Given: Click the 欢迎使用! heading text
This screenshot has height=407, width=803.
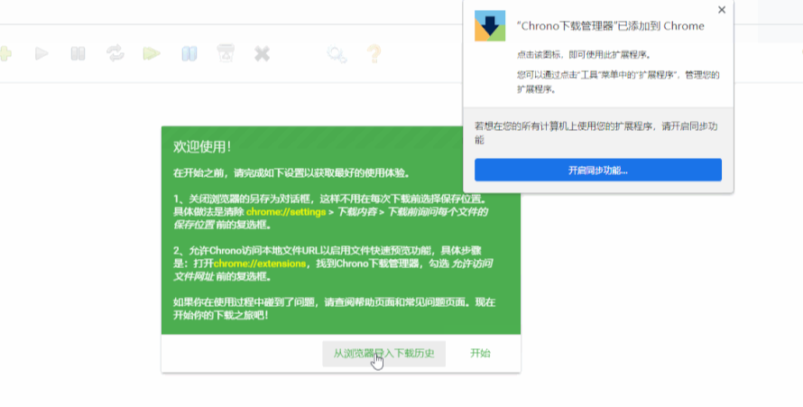Looking at the screenshot, I should (x=202, y=147).
